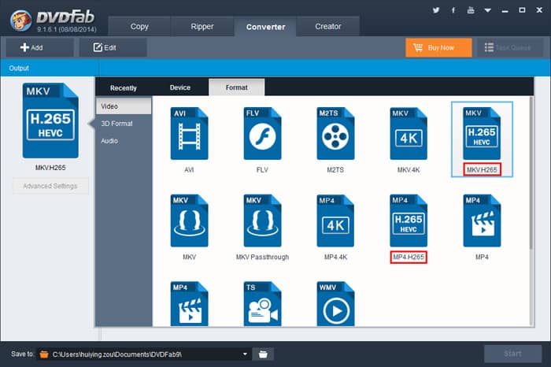
Task: Open the YouTube icon in title bar
Action: tap(471, 10)
